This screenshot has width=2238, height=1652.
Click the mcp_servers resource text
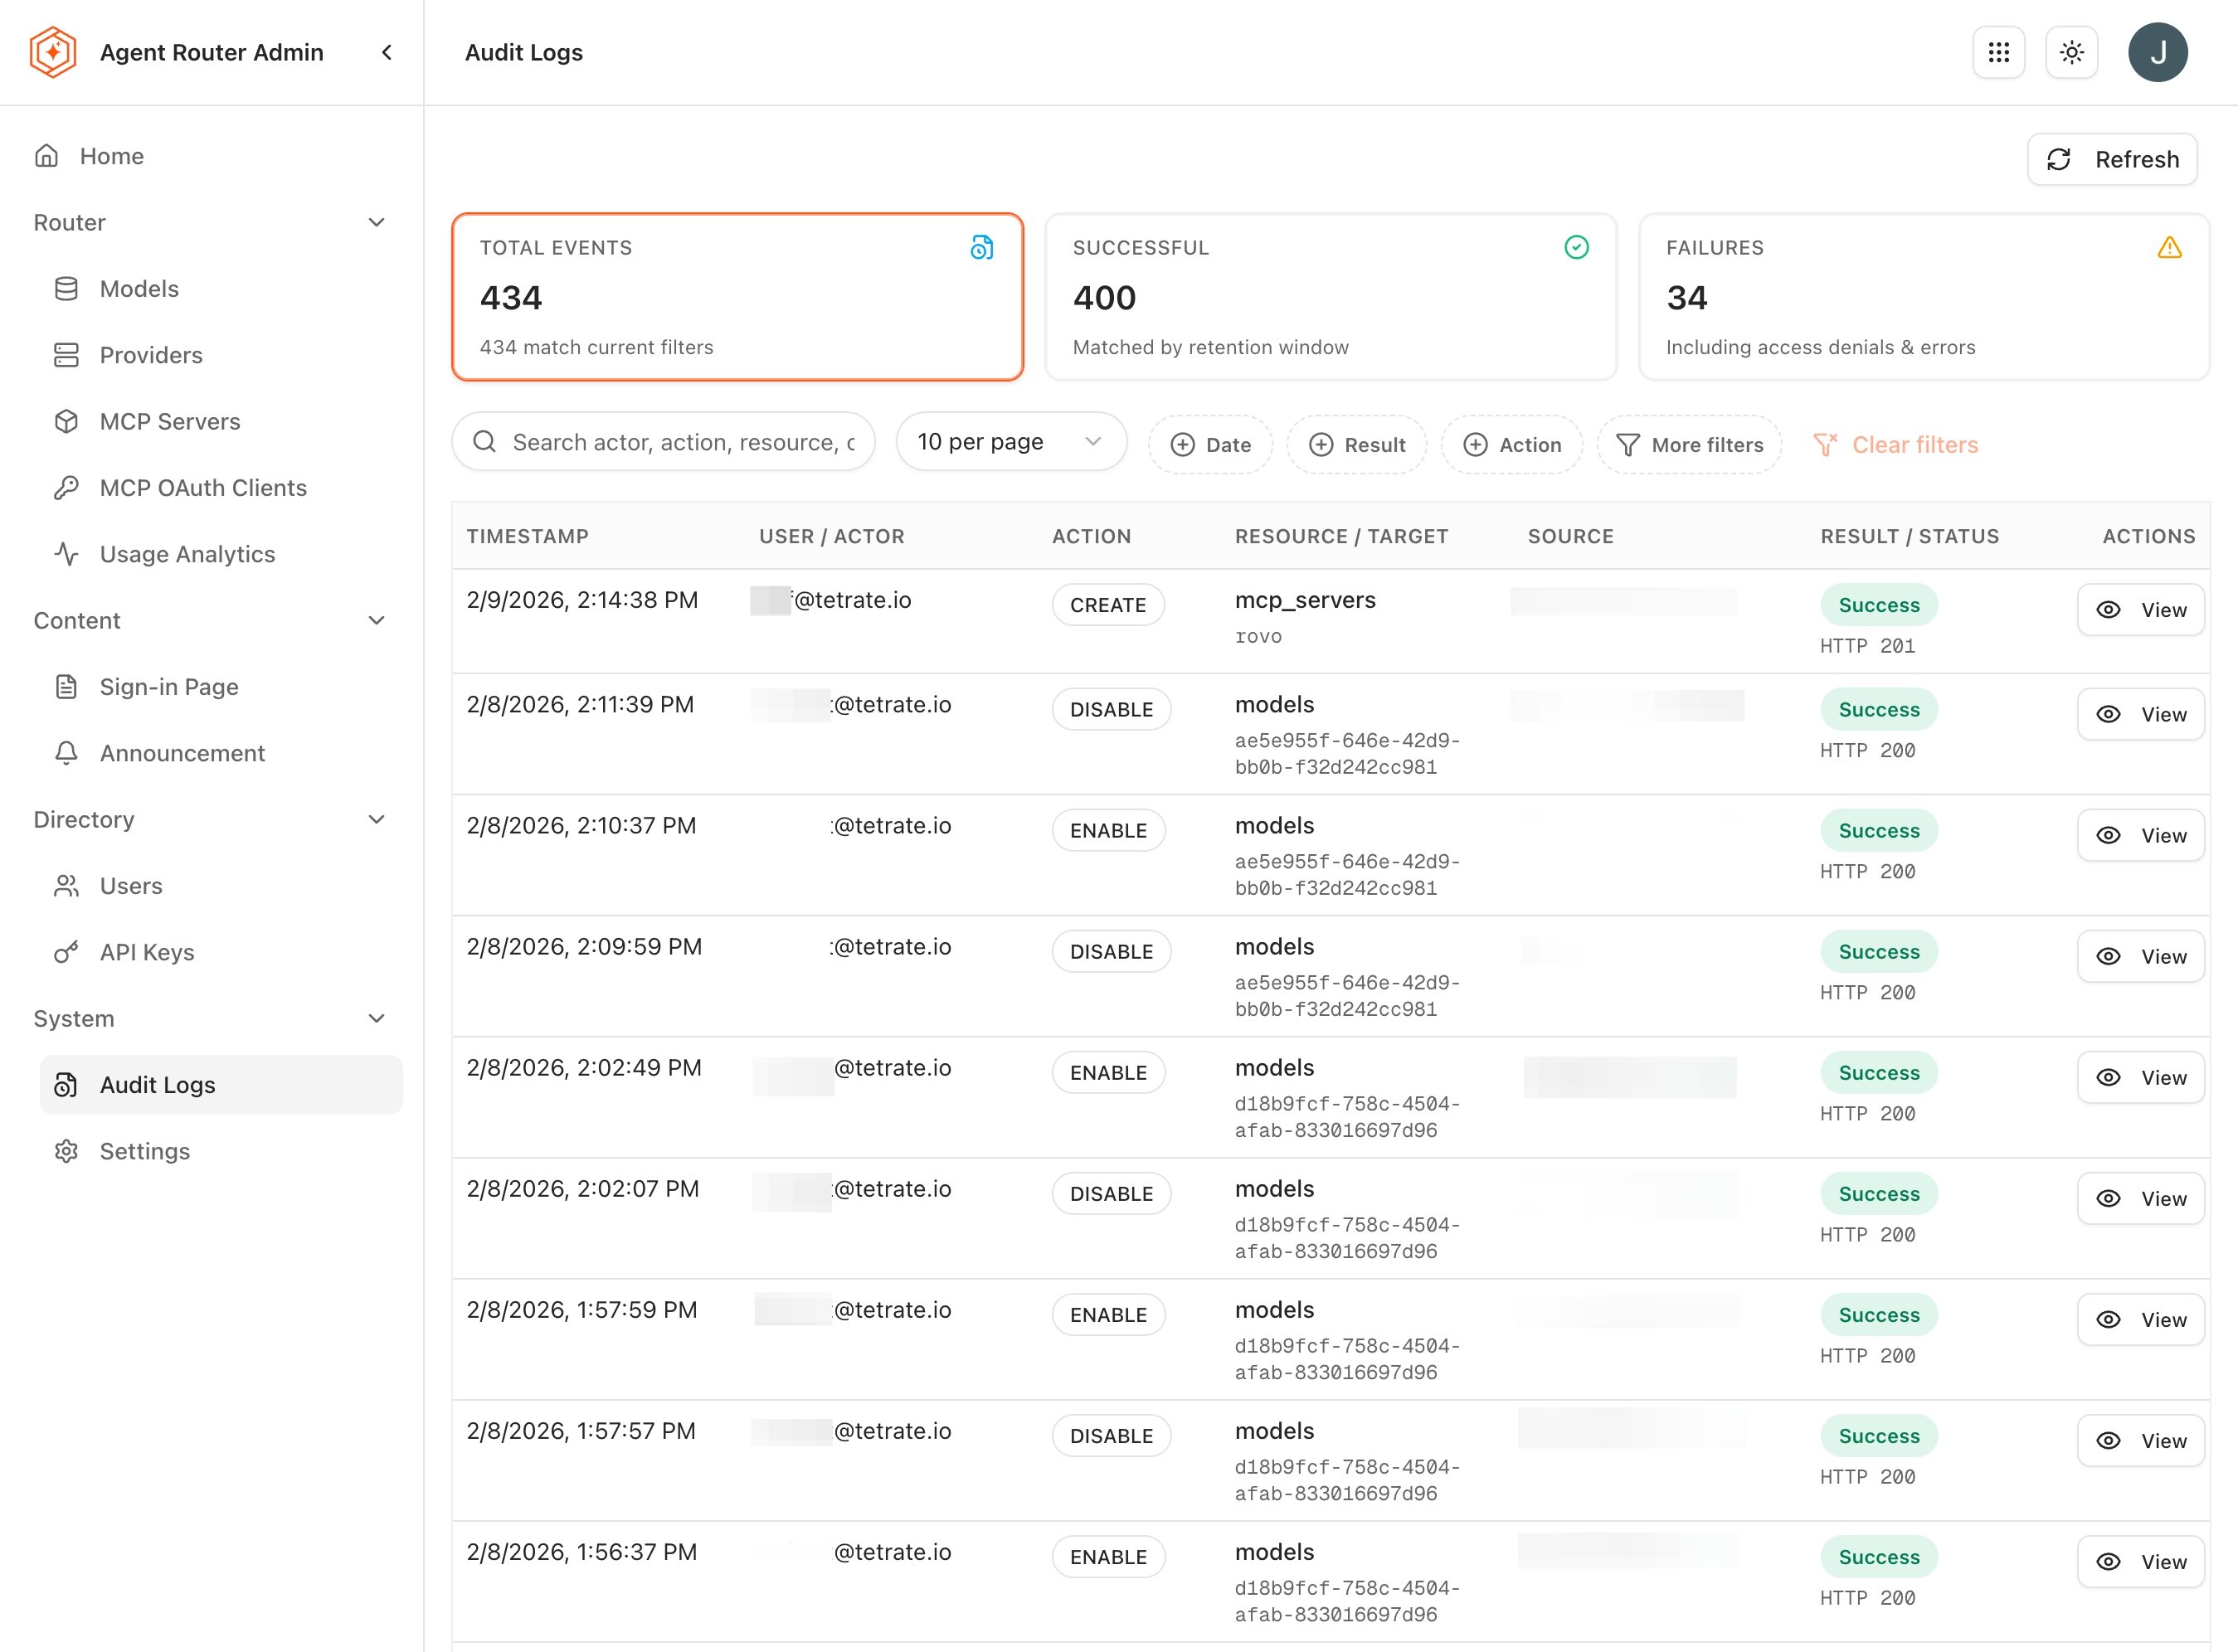(x=1305, y=600)
